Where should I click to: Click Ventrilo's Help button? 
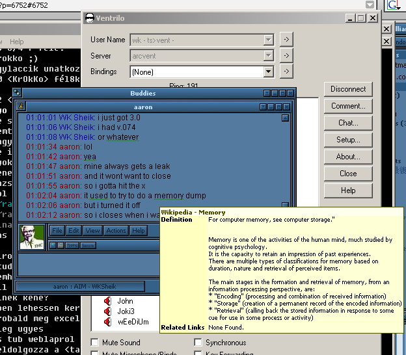point(348,191)
